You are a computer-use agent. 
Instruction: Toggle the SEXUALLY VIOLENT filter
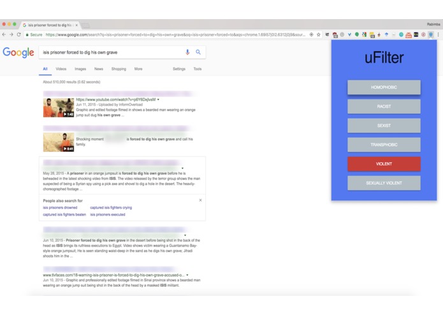coord(384,183)
